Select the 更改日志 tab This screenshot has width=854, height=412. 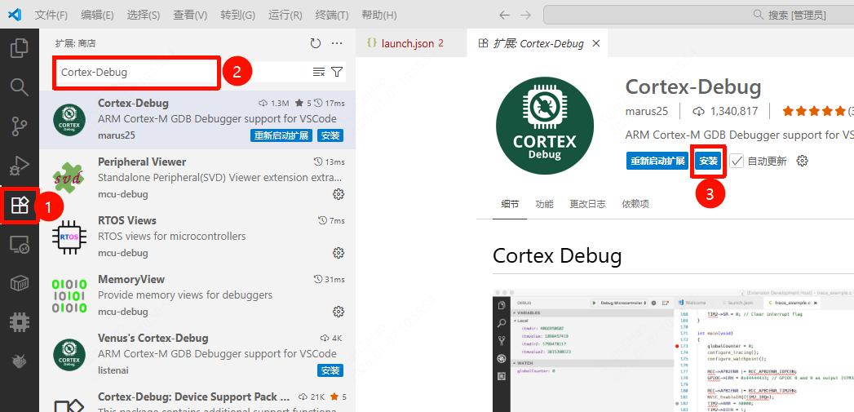pos(587,204)
